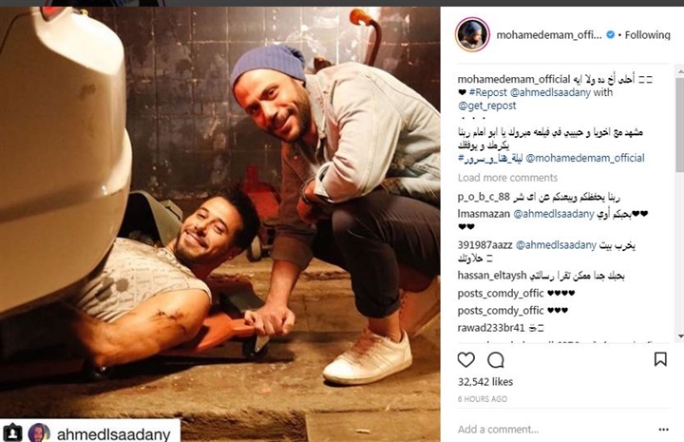Open the mohamedemam_offi... header username
The image size is (684, 442).
(549, 35)
